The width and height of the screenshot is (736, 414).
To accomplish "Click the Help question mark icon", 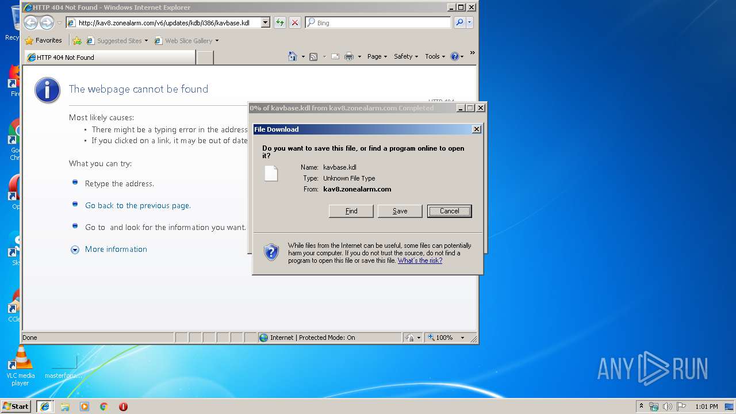I will click(455, 56).
